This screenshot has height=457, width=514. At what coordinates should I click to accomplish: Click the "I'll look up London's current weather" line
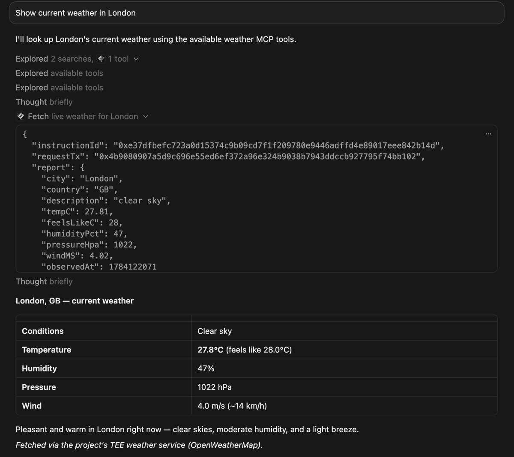point(156,39)
